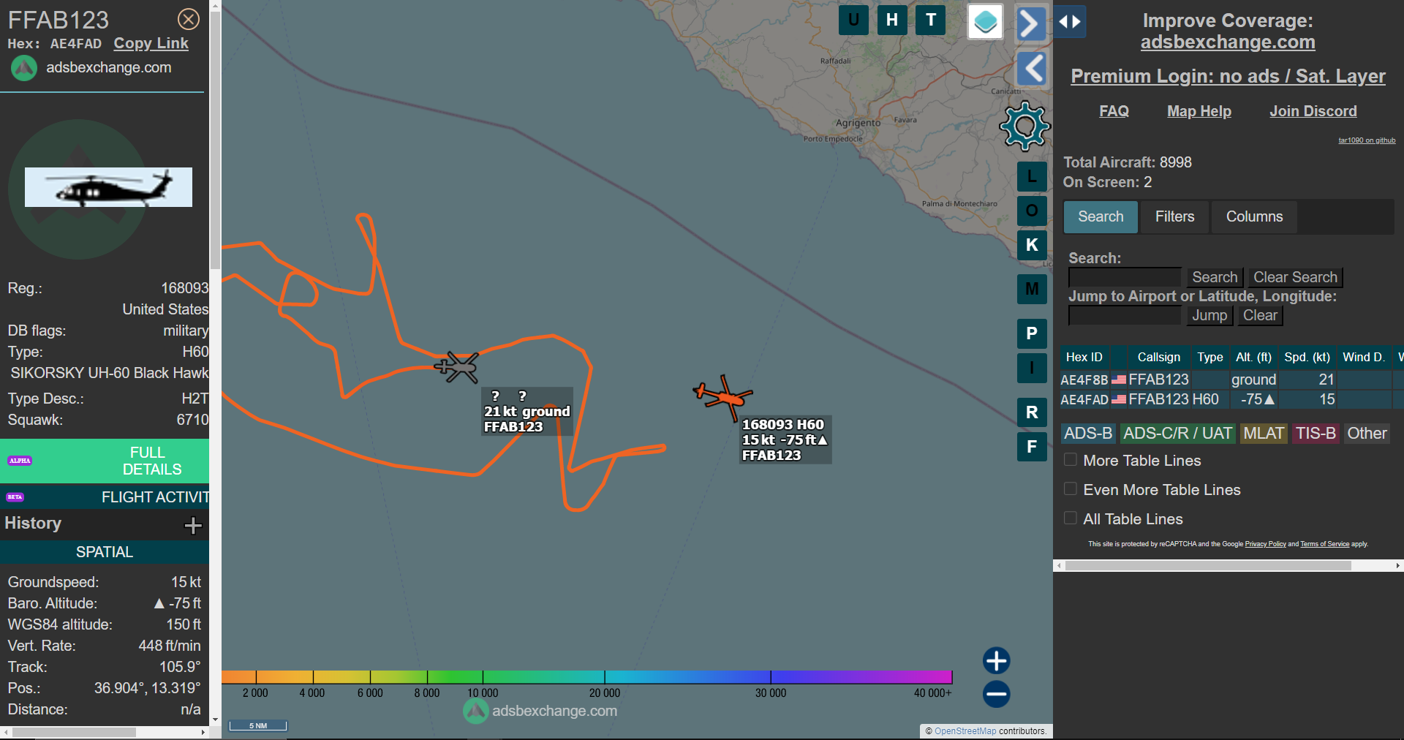Click the Clear button beside Jump
This screenshot has width=1404, height=740.
click(1260, 315)
